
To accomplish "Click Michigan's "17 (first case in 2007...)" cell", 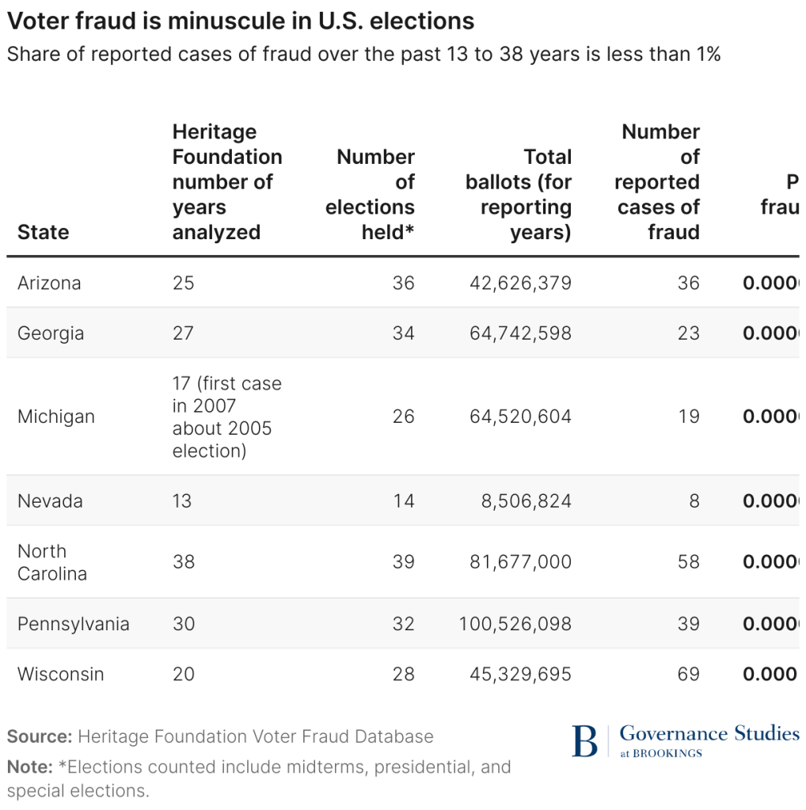I will 226,416.
